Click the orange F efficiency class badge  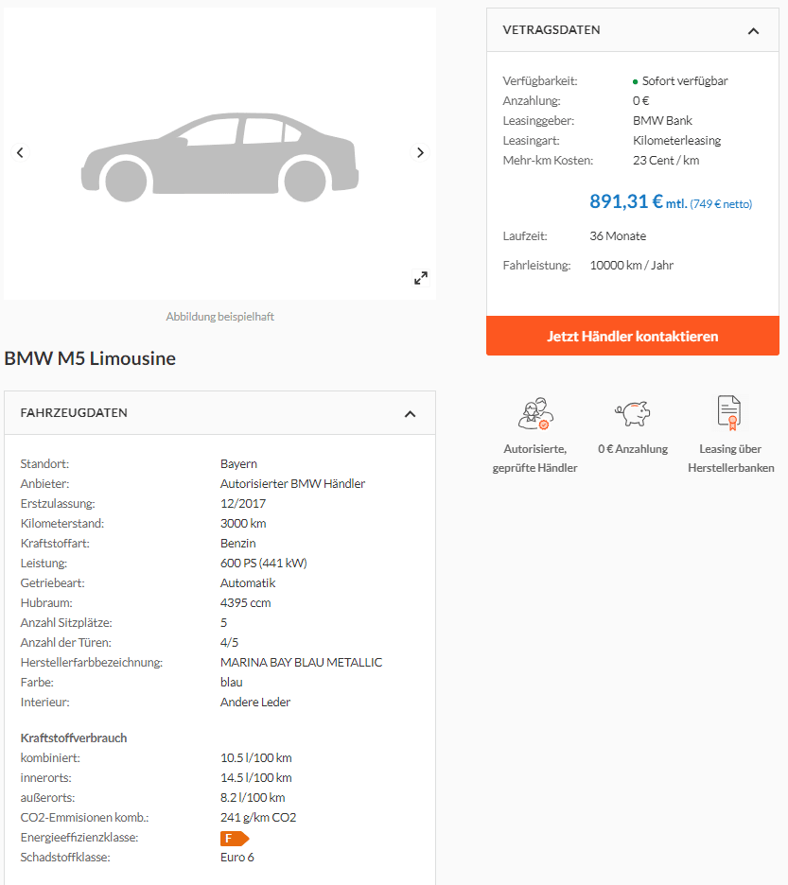click(235, 838)
